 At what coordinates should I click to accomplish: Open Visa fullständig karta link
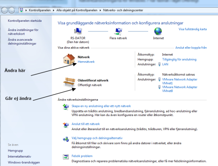click(x=193, y=29)
